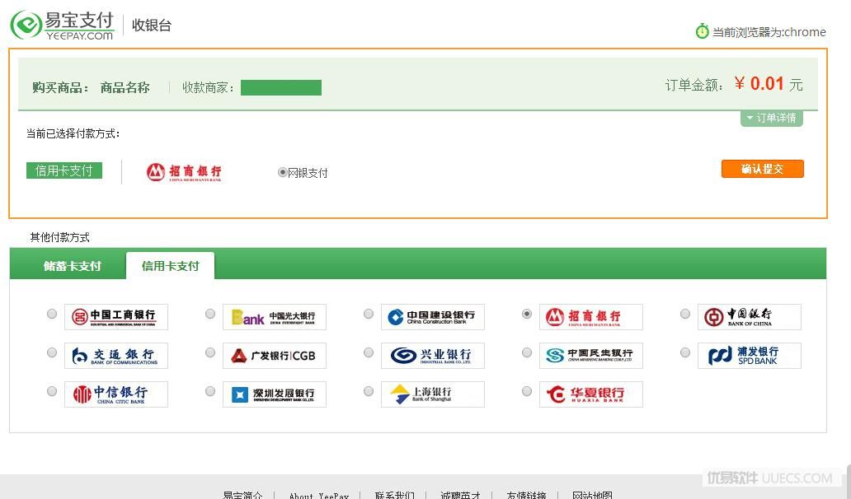
Task: Click the green timer icon beside browser notice
Action: click(x=702, y=31)
